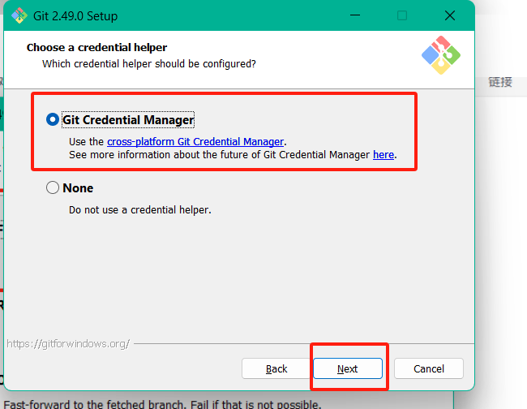Click the 链接 text in the background window
Screen dimensions: 527x409
click(x=500, y=82)
